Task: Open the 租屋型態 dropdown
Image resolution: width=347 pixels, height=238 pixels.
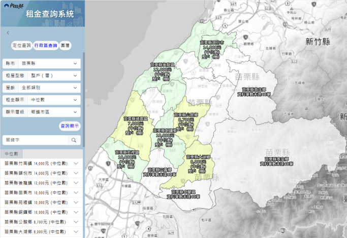Action: pos(42,76)
